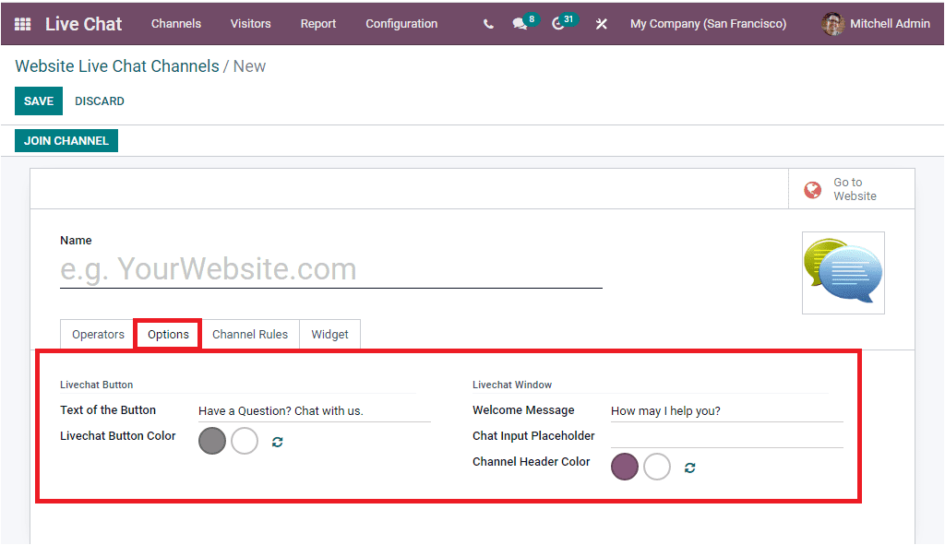
Task: Click the SAVE button
Action: point(39,101)
